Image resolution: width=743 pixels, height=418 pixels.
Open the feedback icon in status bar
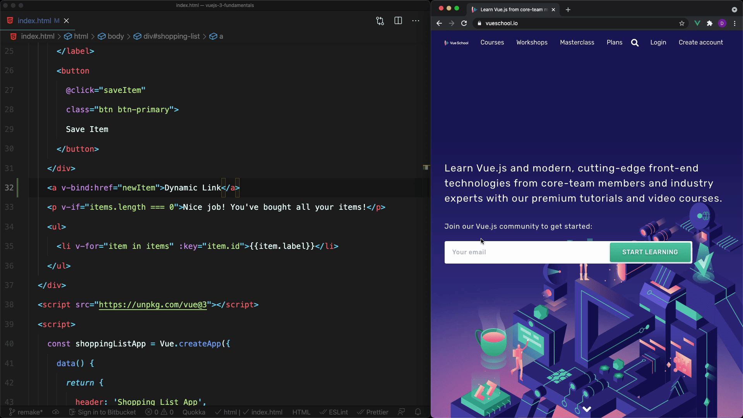(x=401, y=412)
